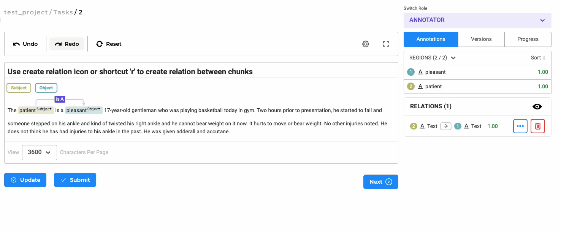Open relation options three-dots button
Screen dimensions: 561x231
520,126
